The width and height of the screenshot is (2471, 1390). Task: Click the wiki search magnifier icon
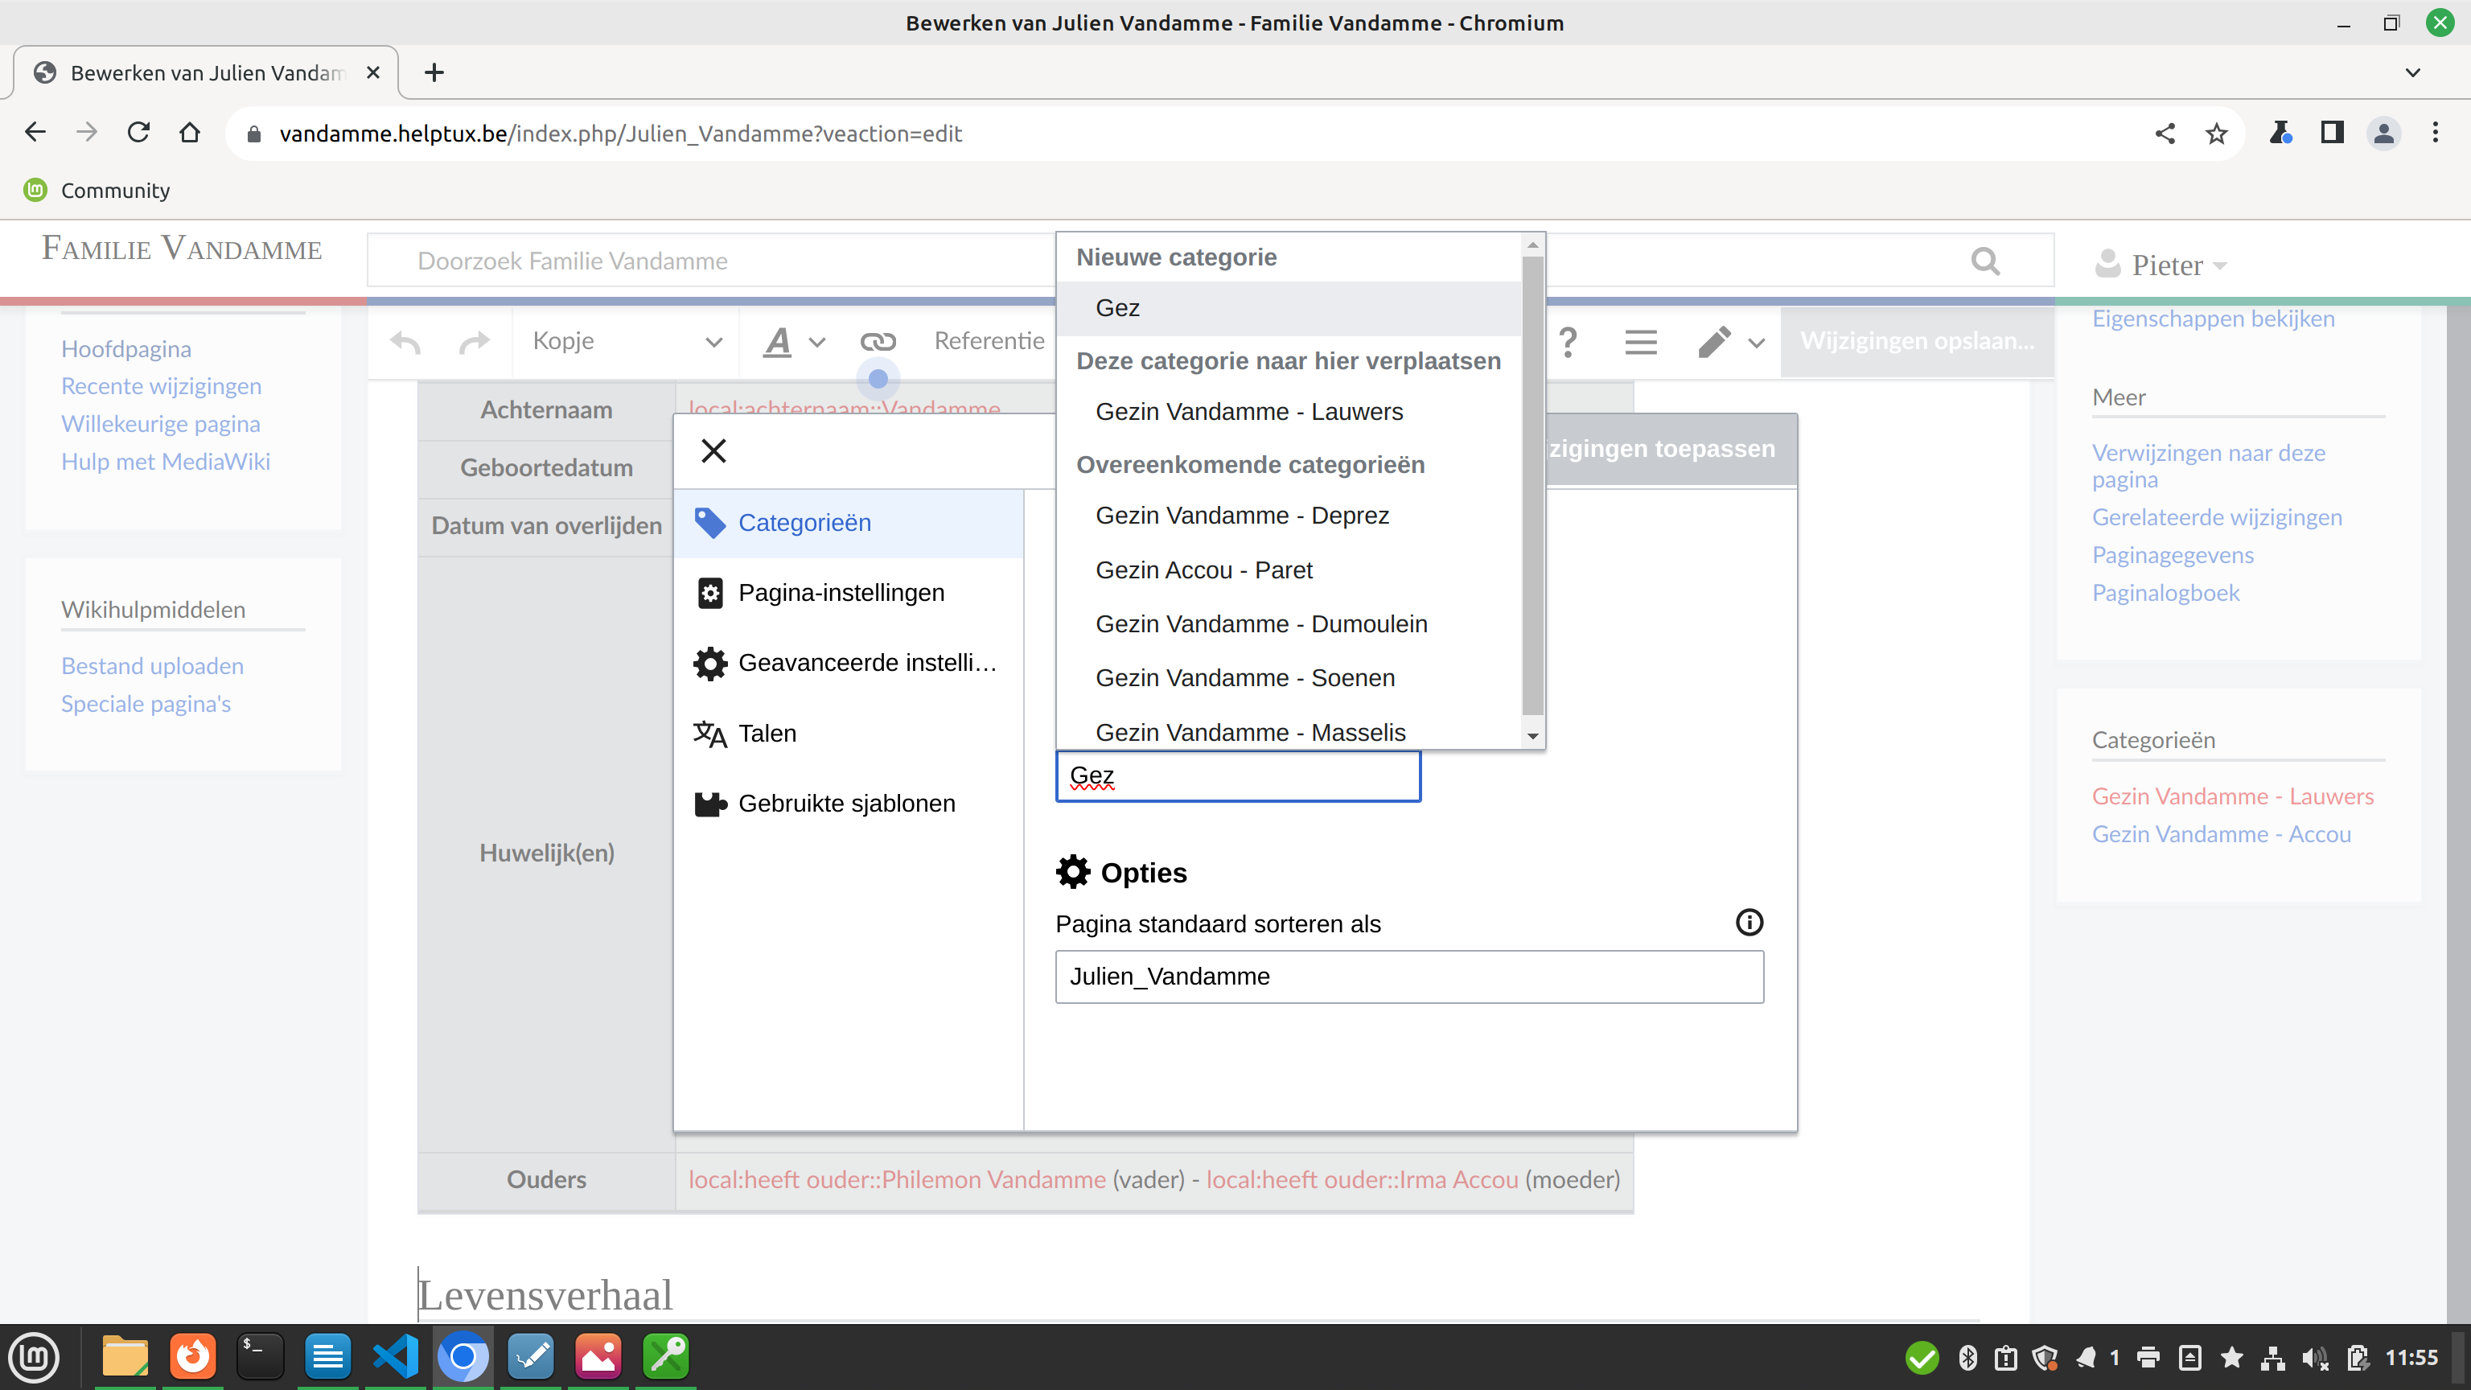1984,261
